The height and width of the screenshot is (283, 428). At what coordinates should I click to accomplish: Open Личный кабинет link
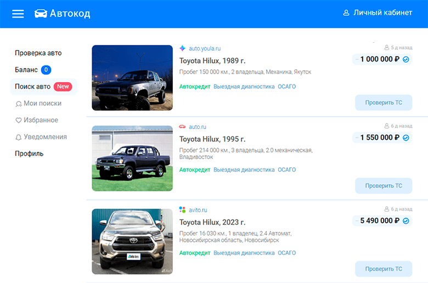(x=382, y=13)
